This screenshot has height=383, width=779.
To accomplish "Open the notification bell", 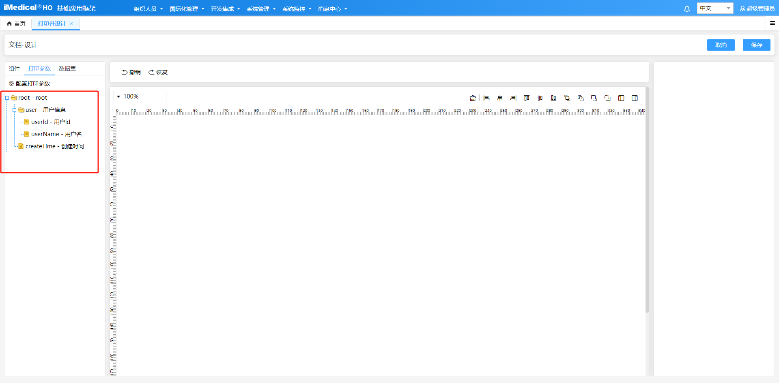I will [686, 9].
